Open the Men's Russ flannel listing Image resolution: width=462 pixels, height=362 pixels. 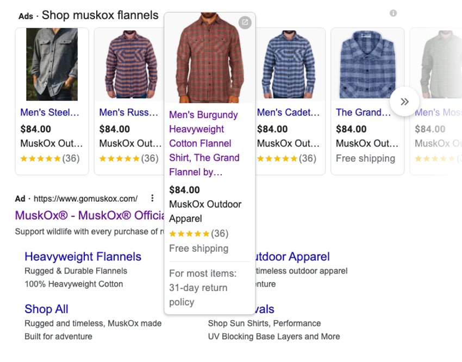pos(128,112)
